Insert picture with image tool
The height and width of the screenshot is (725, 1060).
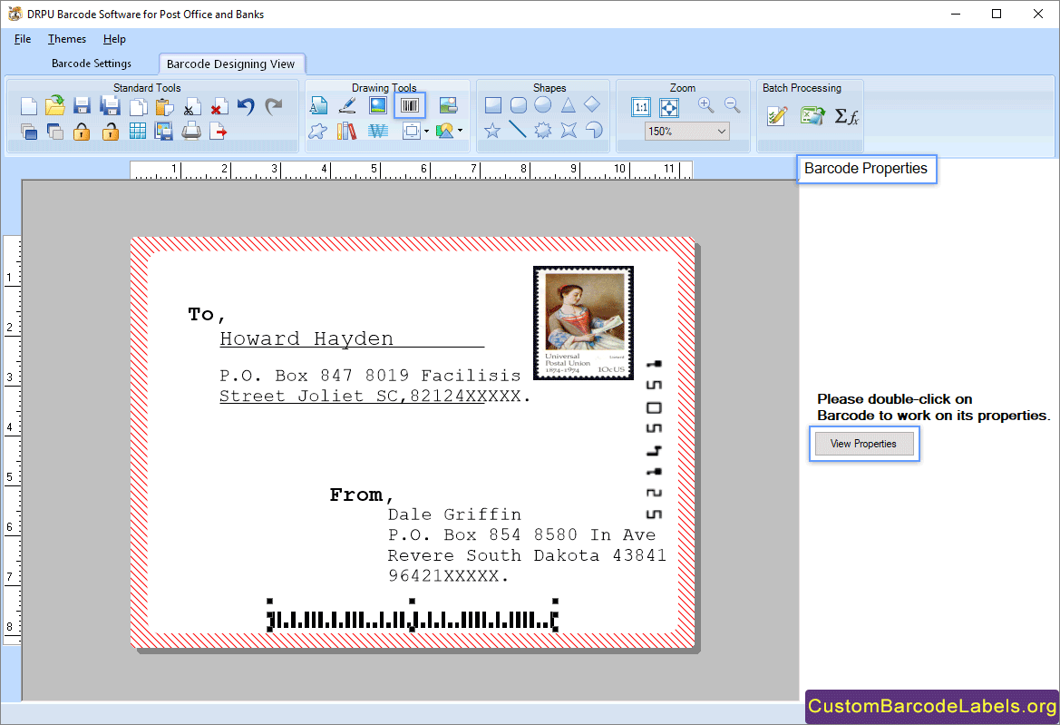tap(378, 105)
